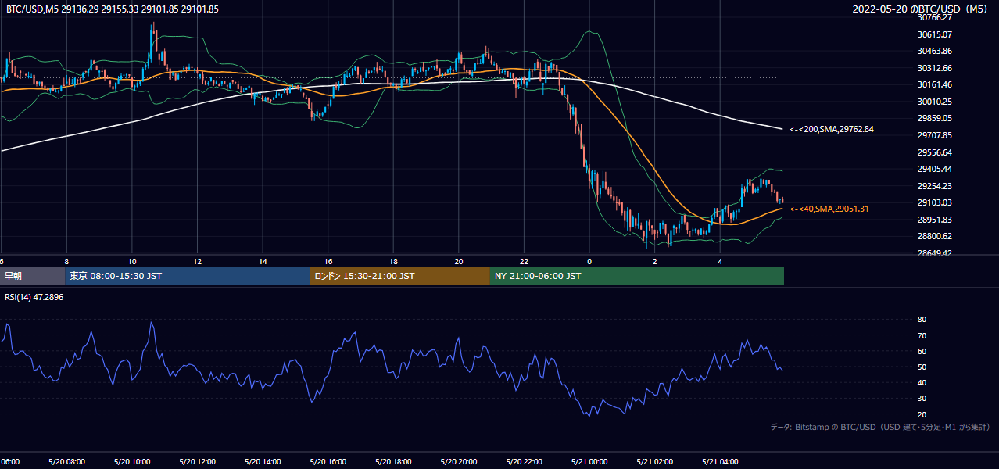Image resolution: width=999 pixels, height=469 pixels.
Task: Click the BTC/USD,M5 OHLC header text
Action: tap(113, 9)
